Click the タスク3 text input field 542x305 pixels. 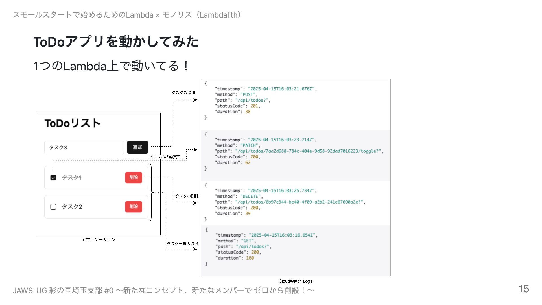(84, 147)
